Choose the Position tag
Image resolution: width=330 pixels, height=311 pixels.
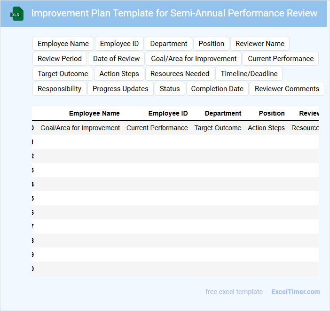[x=211, y=44]
